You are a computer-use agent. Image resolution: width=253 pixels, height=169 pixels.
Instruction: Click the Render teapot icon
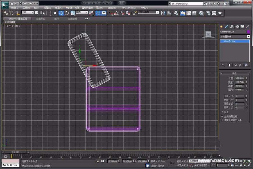pos(220,13)
